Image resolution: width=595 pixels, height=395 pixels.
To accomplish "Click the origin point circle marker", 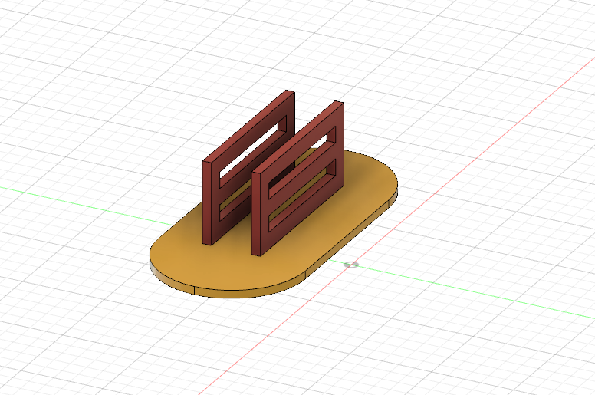I will click(351, 265).
